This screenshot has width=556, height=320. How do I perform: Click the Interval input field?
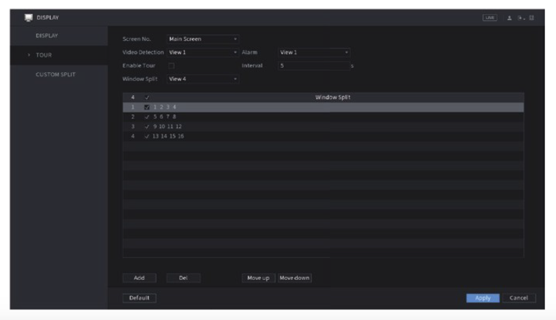coord(312,66)
